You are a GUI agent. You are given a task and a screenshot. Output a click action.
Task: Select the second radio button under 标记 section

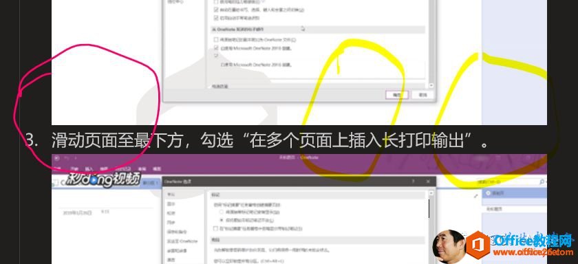[x=221, y=220]
